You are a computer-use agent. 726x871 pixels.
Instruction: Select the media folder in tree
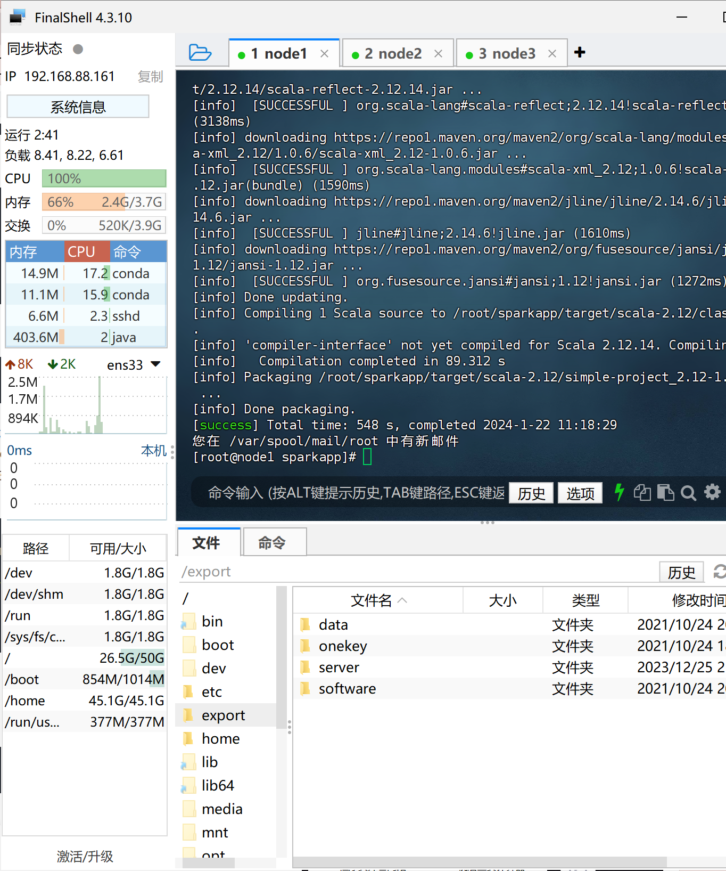click(x=222, y=809)
